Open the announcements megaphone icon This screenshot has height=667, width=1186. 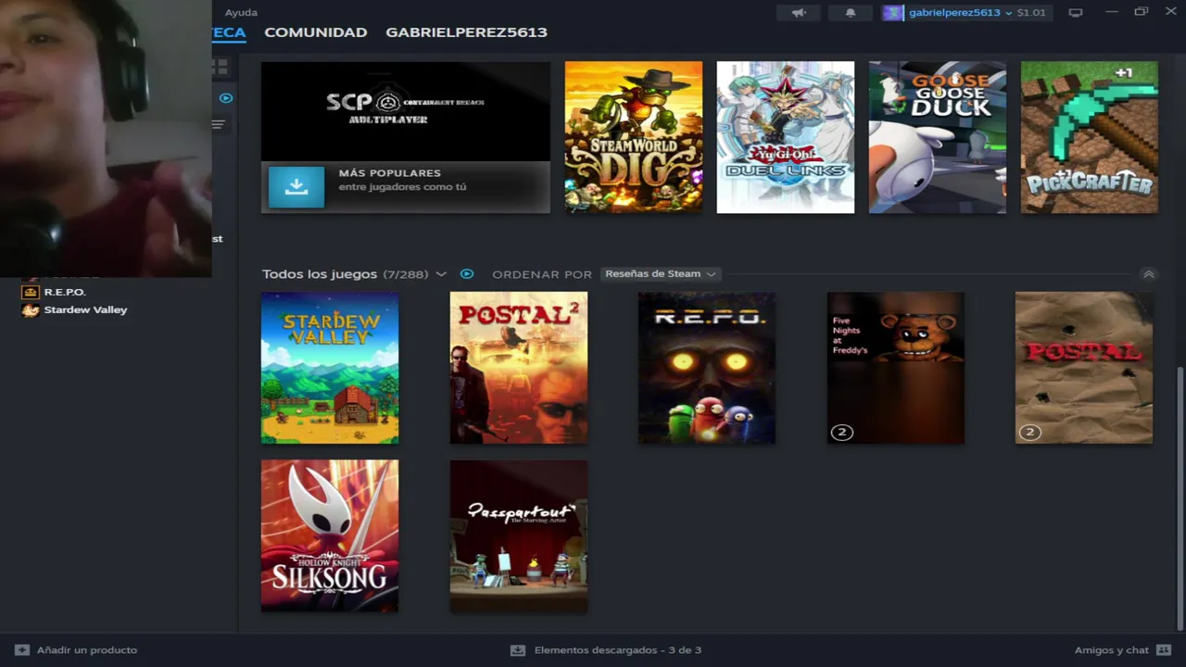[x=799, y=13]
